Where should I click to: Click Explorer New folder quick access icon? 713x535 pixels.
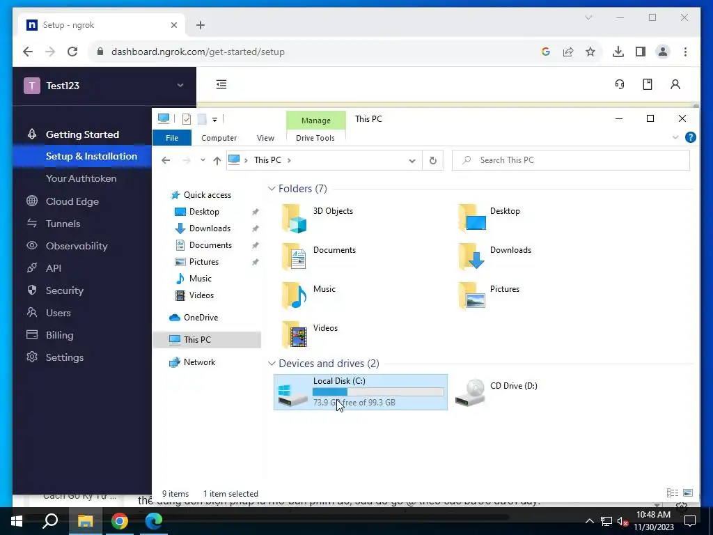point(202,119)
